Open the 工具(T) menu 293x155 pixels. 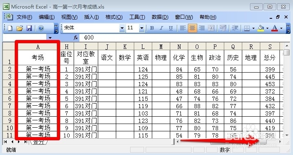[137, 17]
